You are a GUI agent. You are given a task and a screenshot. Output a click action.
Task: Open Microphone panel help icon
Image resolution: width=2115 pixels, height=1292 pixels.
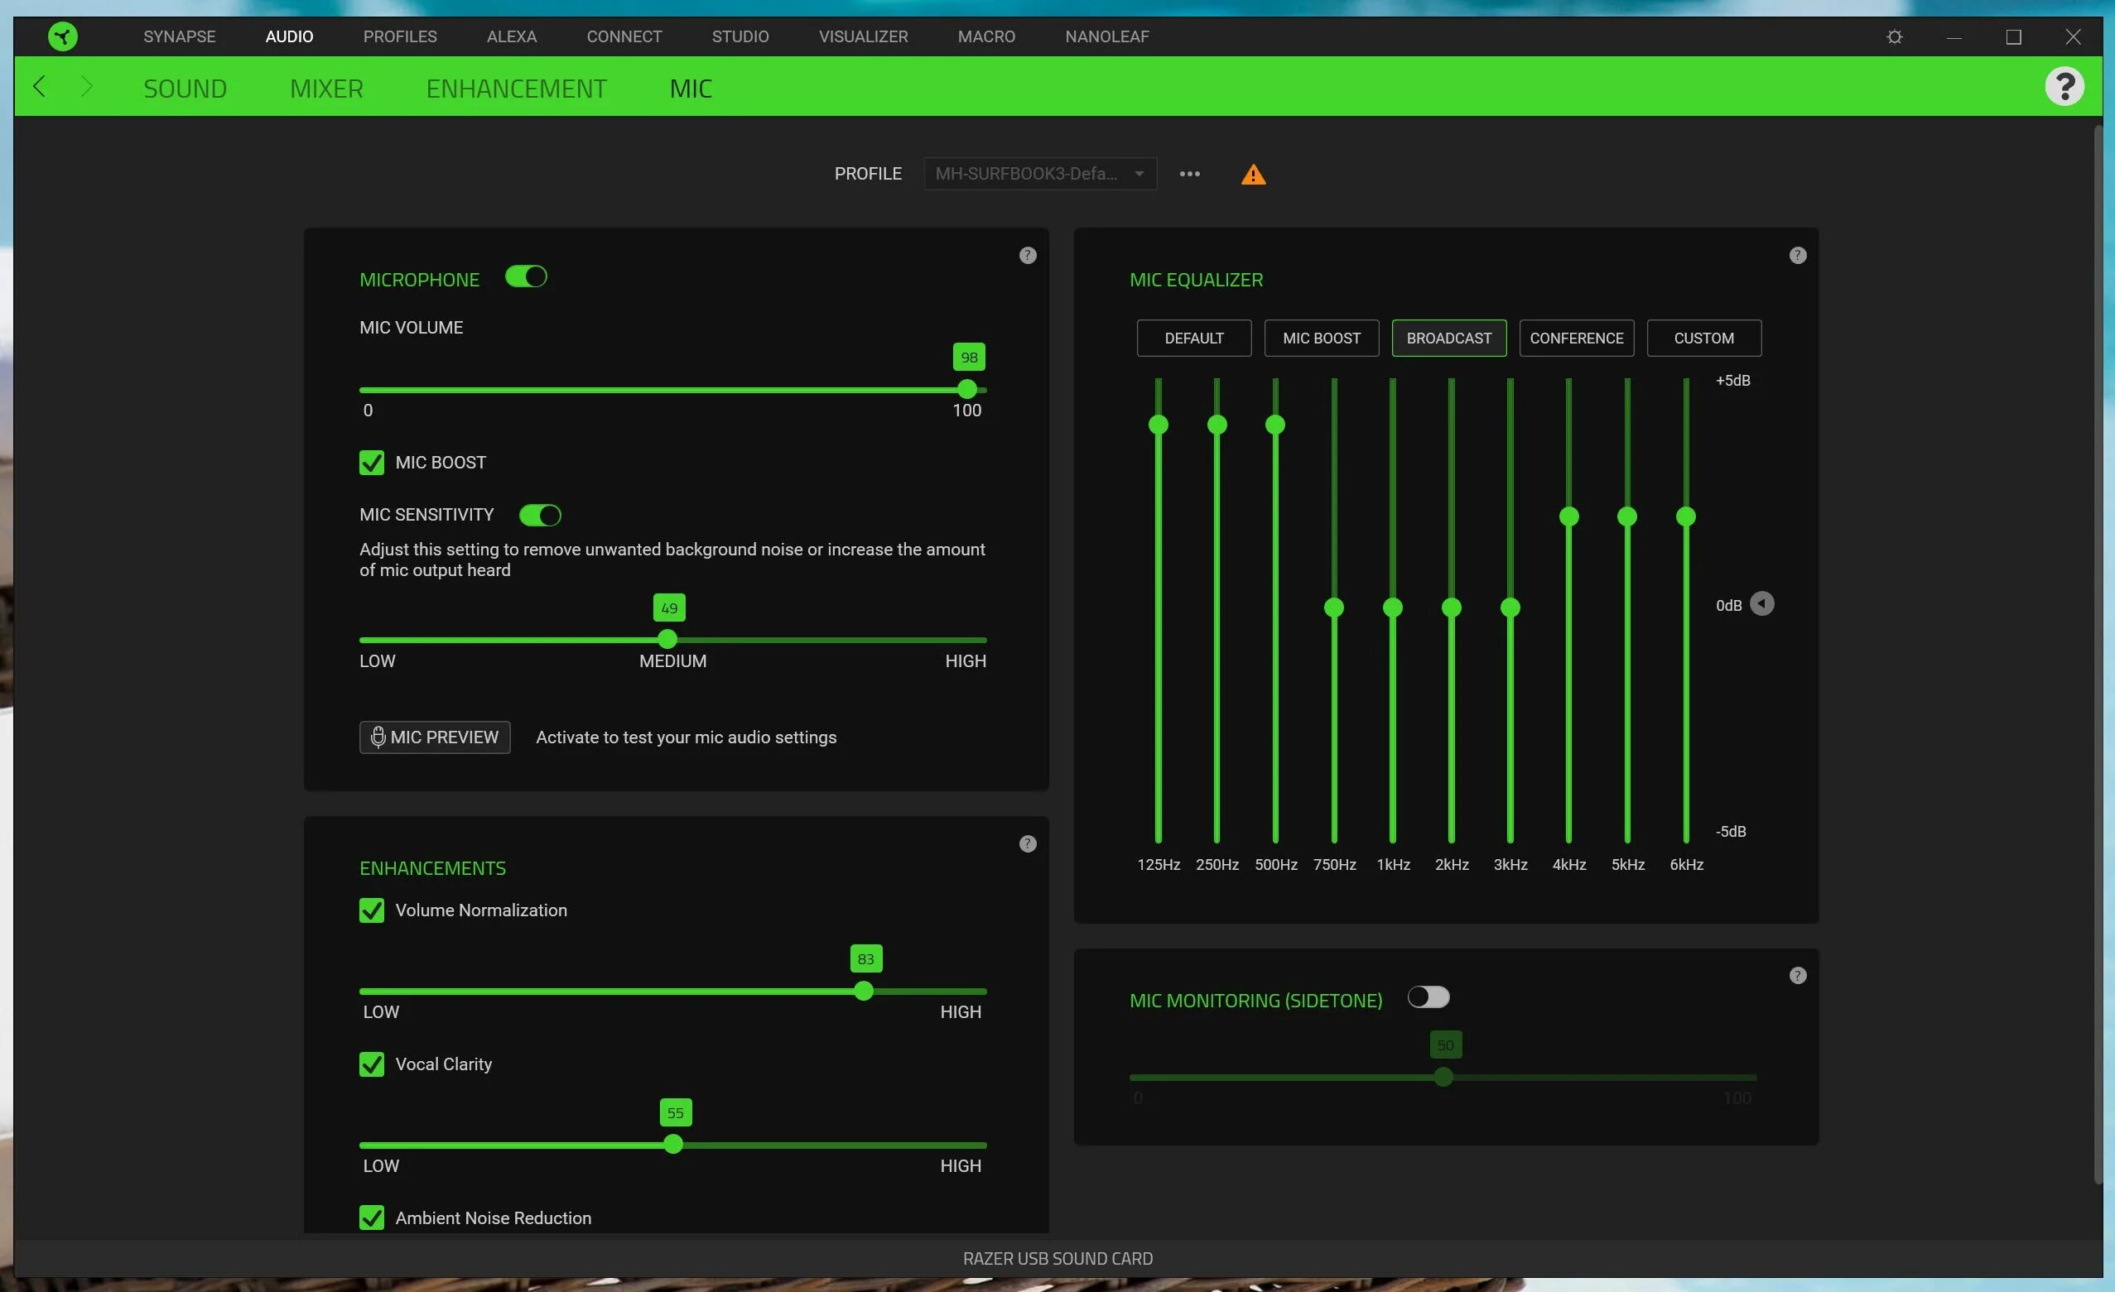(1028, 256)
